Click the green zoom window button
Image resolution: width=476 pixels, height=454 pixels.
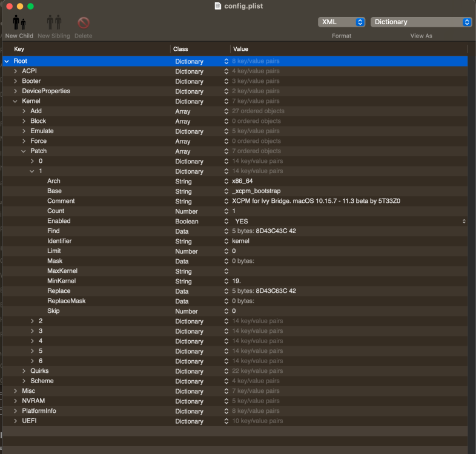[30, 6]
